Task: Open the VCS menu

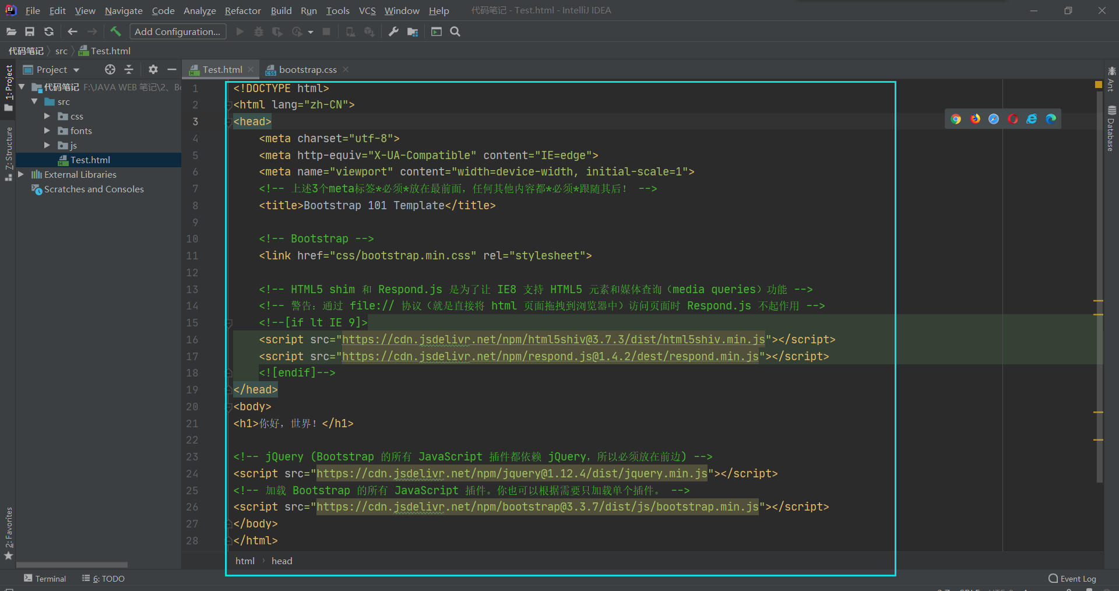Action: click(367, 10)
